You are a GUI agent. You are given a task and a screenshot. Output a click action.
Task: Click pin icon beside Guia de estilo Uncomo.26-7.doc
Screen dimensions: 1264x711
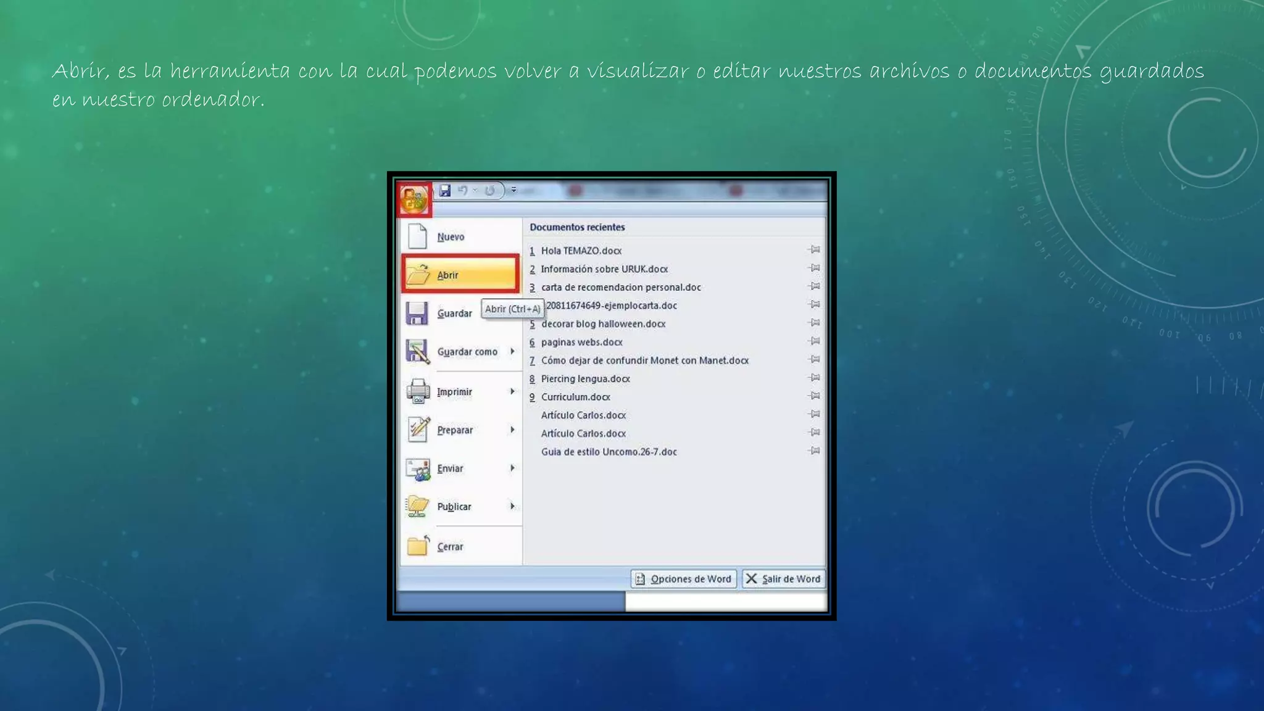point(814,451)
